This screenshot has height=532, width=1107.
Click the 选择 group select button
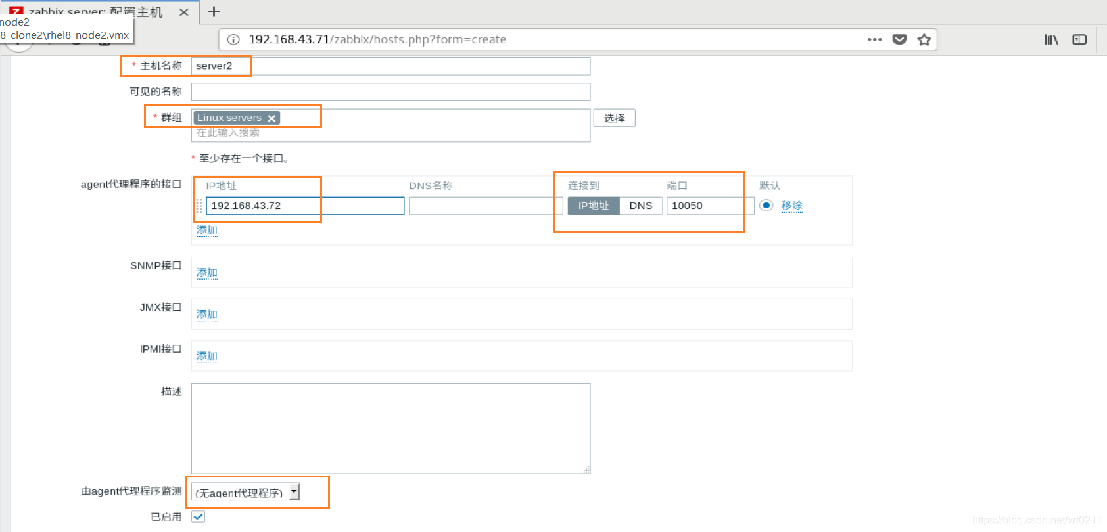coord(615,118)
